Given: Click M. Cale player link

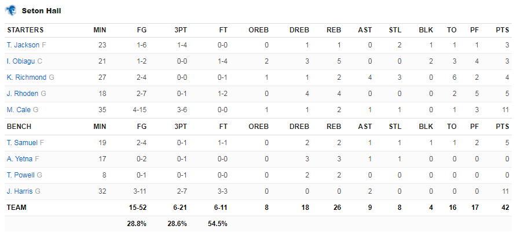Looking at the screenshot, I should [x=19, y=110].
